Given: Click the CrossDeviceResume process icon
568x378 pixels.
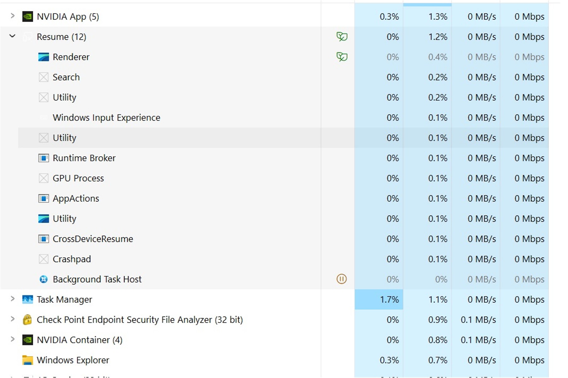Looking at the screenshot, I should click(44, 239).
